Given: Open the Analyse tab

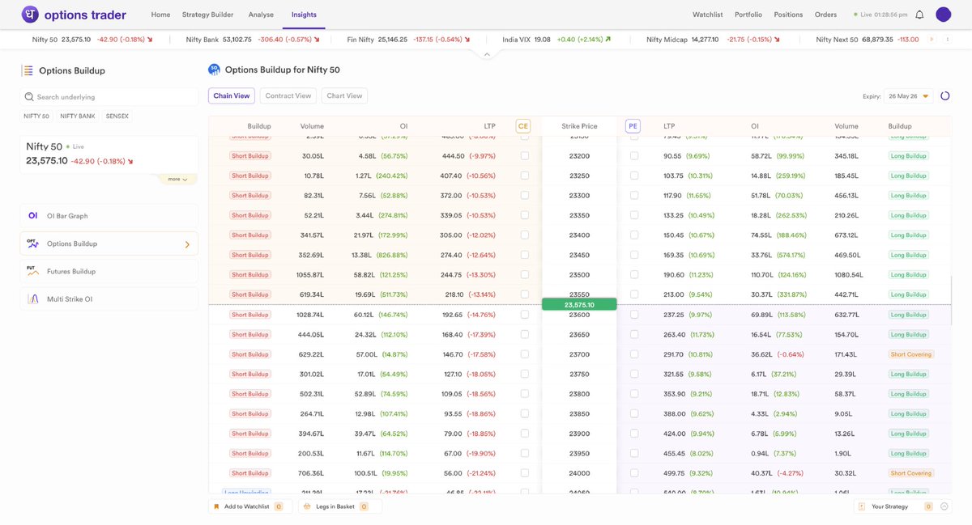Looking at the screenshot, I should (261, 15).
